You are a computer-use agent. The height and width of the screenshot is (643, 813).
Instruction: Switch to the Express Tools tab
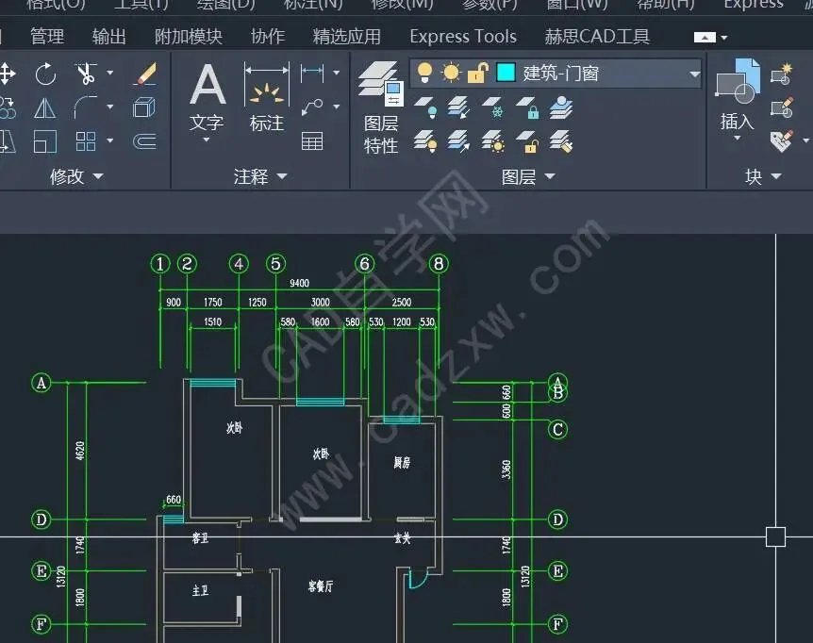463,37
